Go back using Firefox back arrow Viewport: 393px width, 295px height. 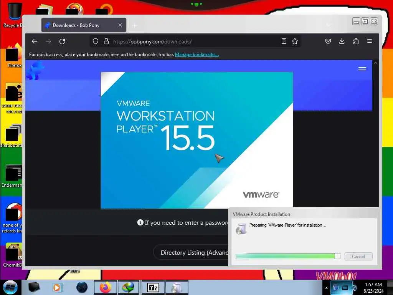(x=35, y=41)
